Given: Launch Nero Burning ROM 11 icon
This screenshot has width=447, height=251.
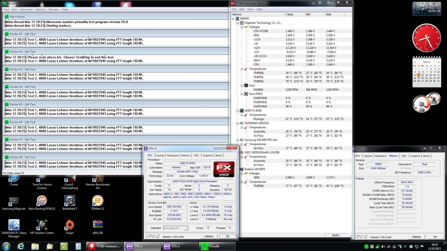Looking at the screenshot, I should point(42,203).
